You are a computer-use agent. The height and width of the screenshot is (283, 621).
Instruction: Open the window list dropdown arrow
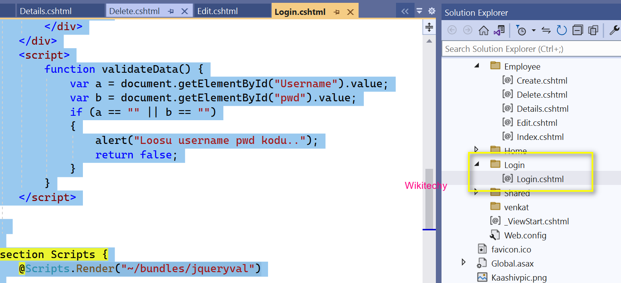[x=419, y=11]
